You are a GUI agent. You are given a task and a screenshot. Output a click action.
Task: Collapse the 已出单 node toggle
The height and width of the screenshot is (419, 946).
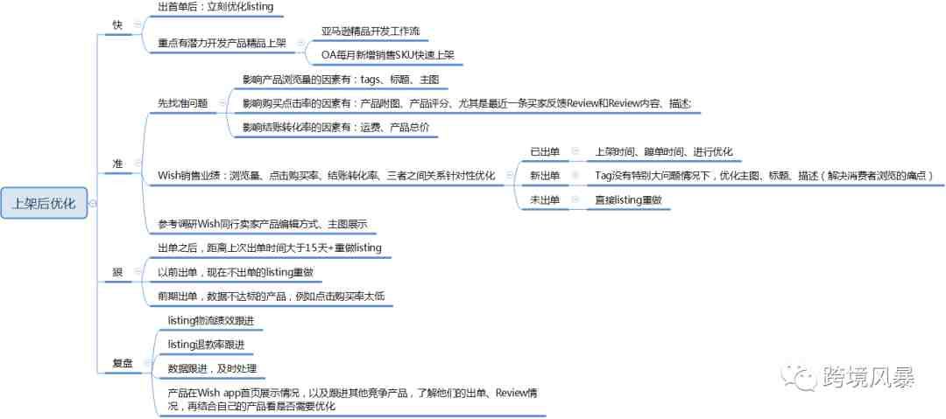click(575, 151)
